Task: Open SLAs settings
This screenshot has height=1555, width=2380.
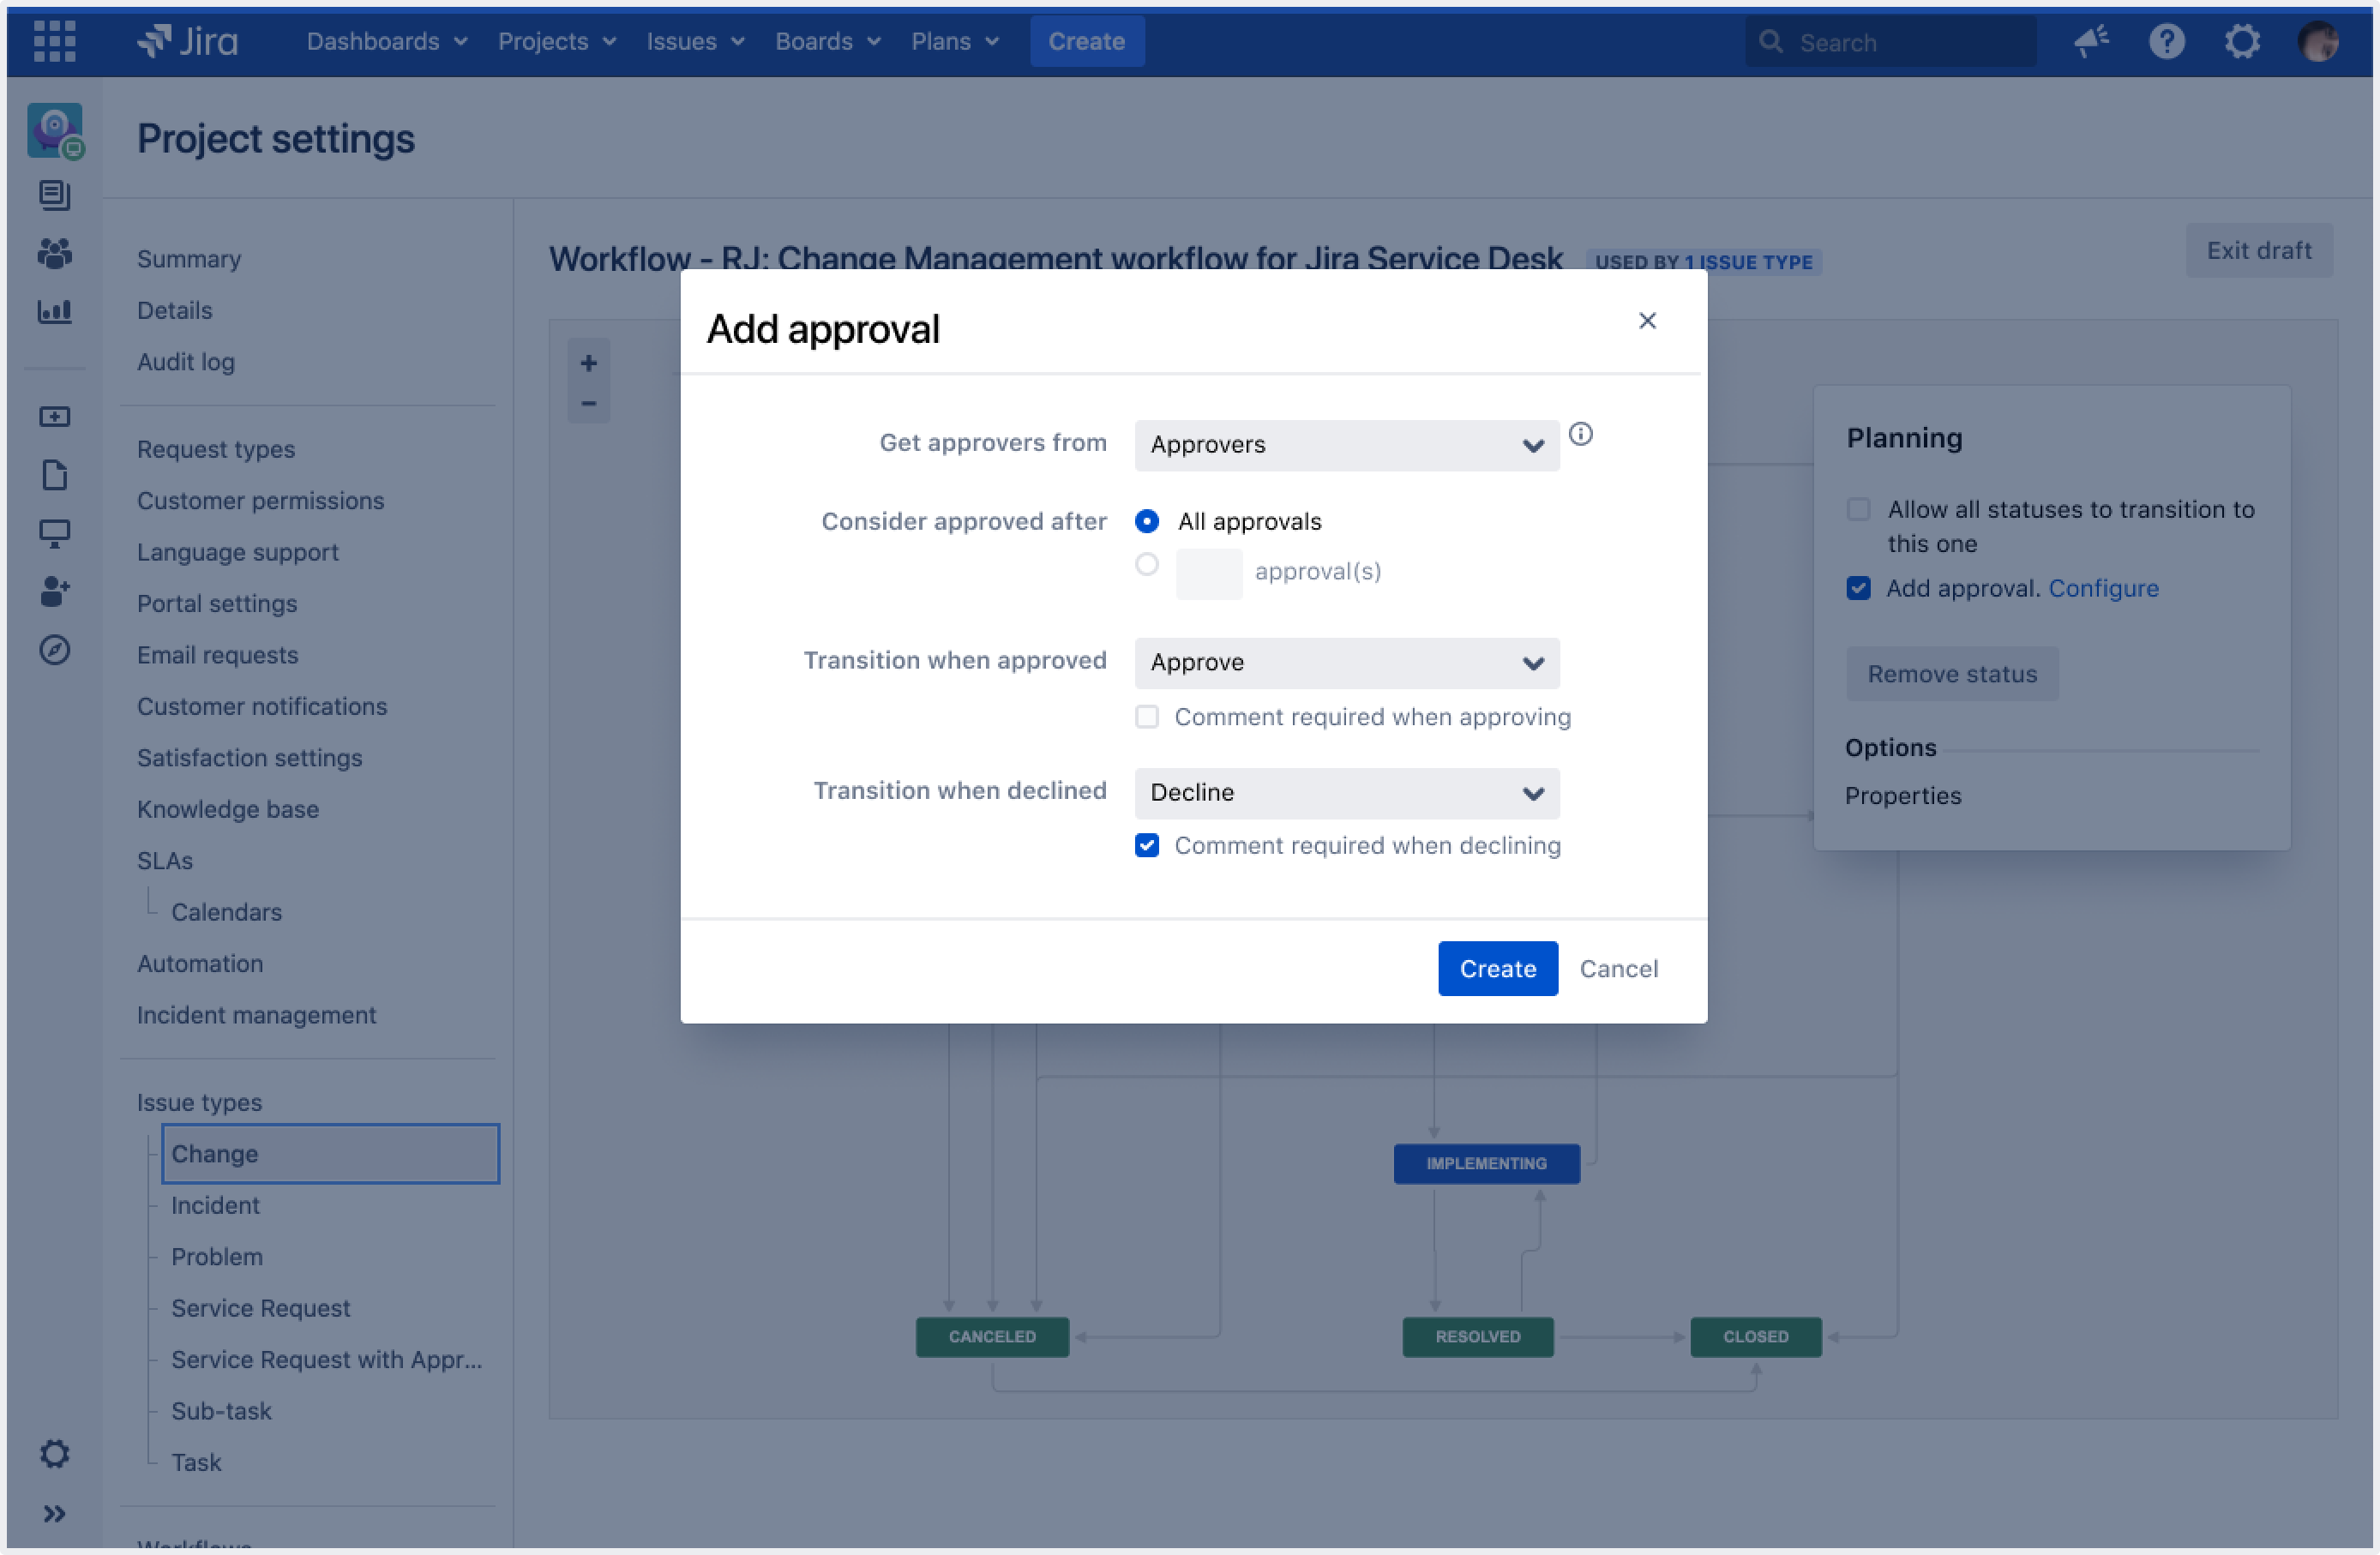Action: coord(164,861)
